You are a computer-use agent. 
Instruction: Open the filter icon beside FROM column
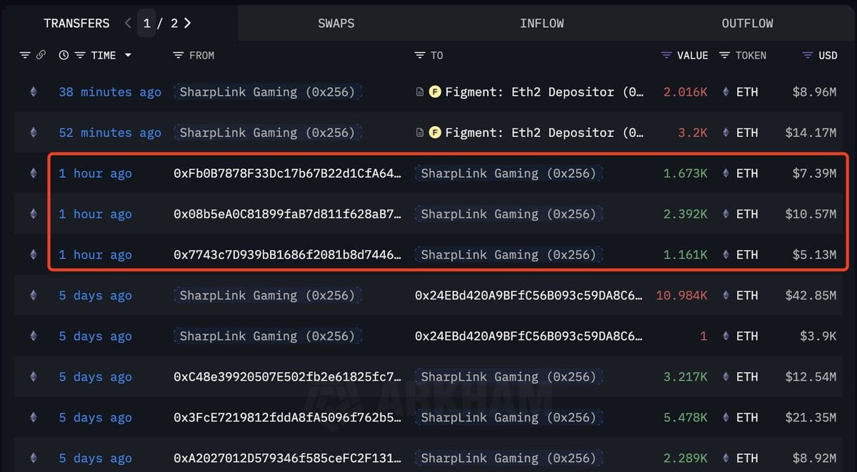[x=179, y=55]
